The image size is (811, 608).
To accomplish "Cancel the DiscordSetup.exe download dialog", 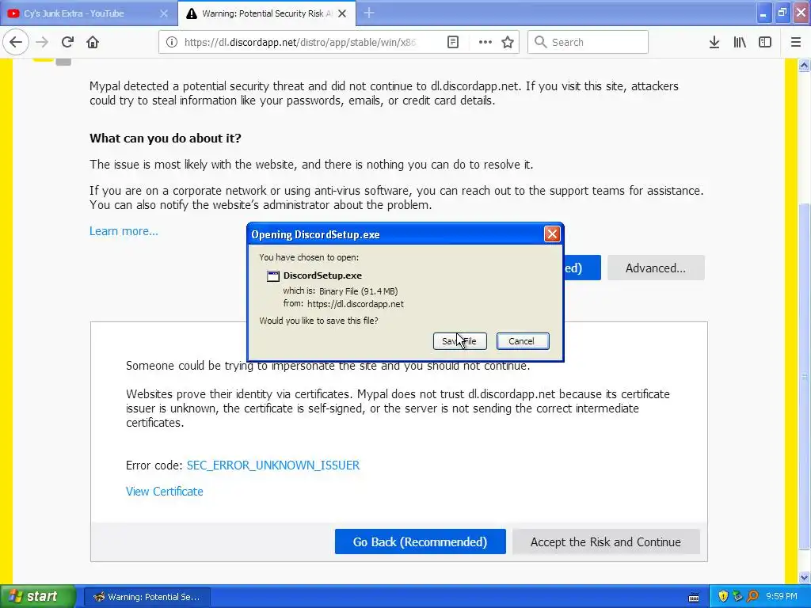I will pyautogui.click(x=523, y=341).
